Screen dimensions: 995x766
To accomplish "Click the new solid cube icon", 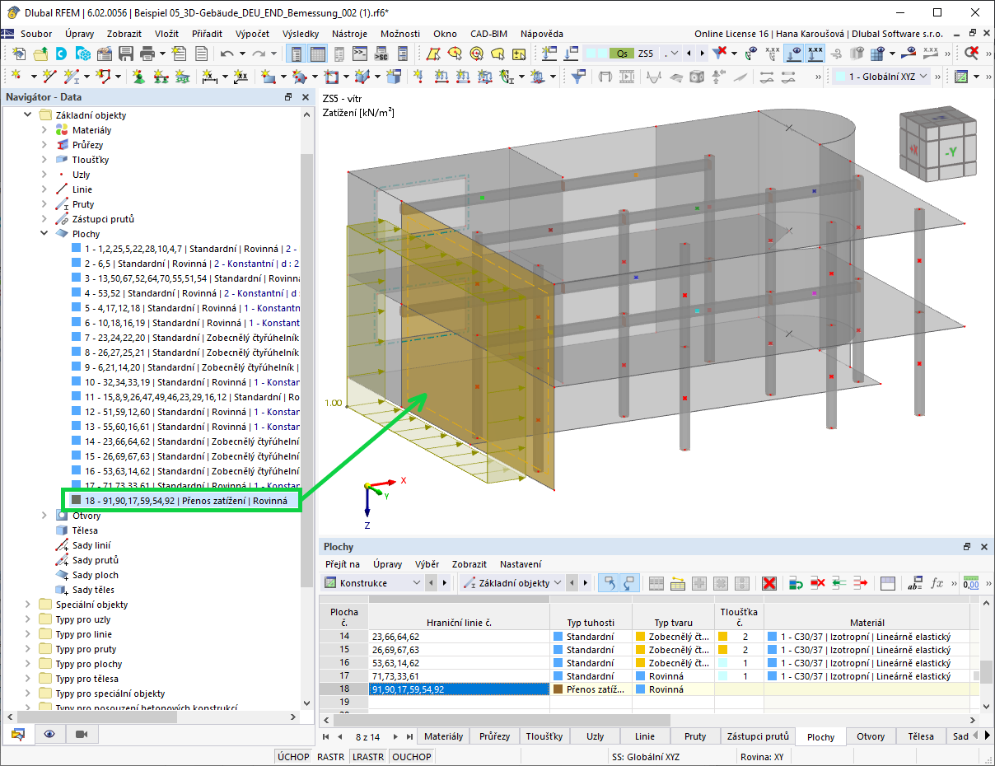I will click(x=394, y=77).
